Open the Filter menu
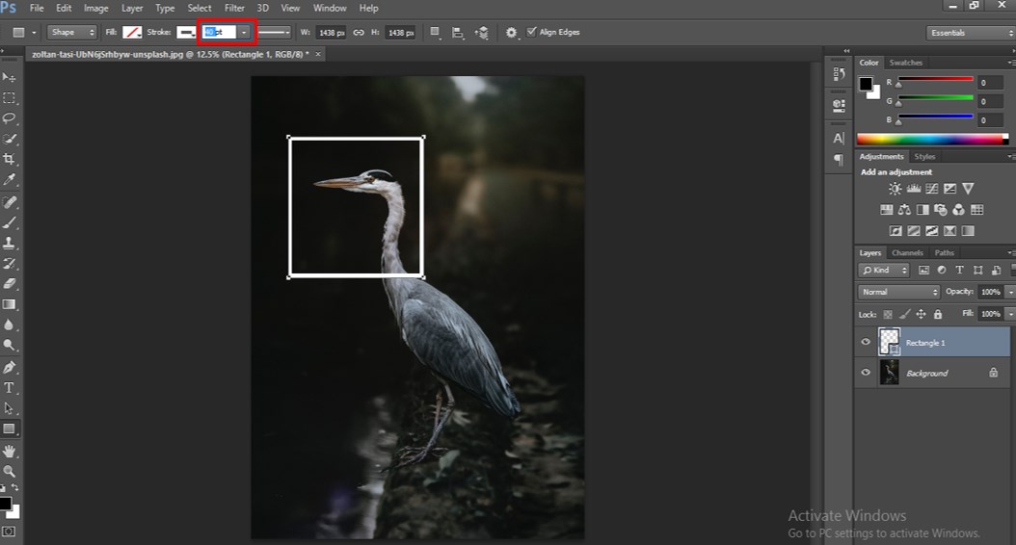The height and width of the screenshot is (545, 1016). tap(234, 9)
